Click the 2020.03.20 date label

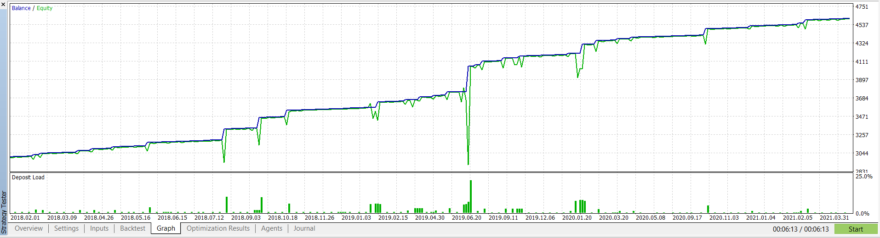[x=614, y=218]
